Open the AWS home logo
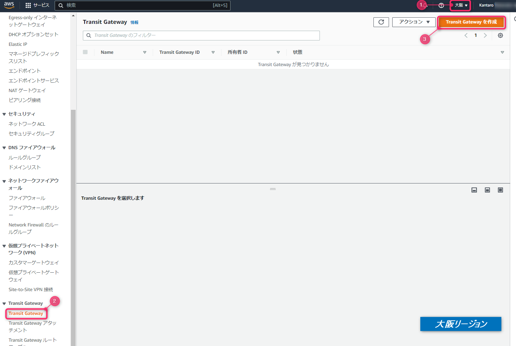This screenshot has height=346, width=516. coord(9,5)
